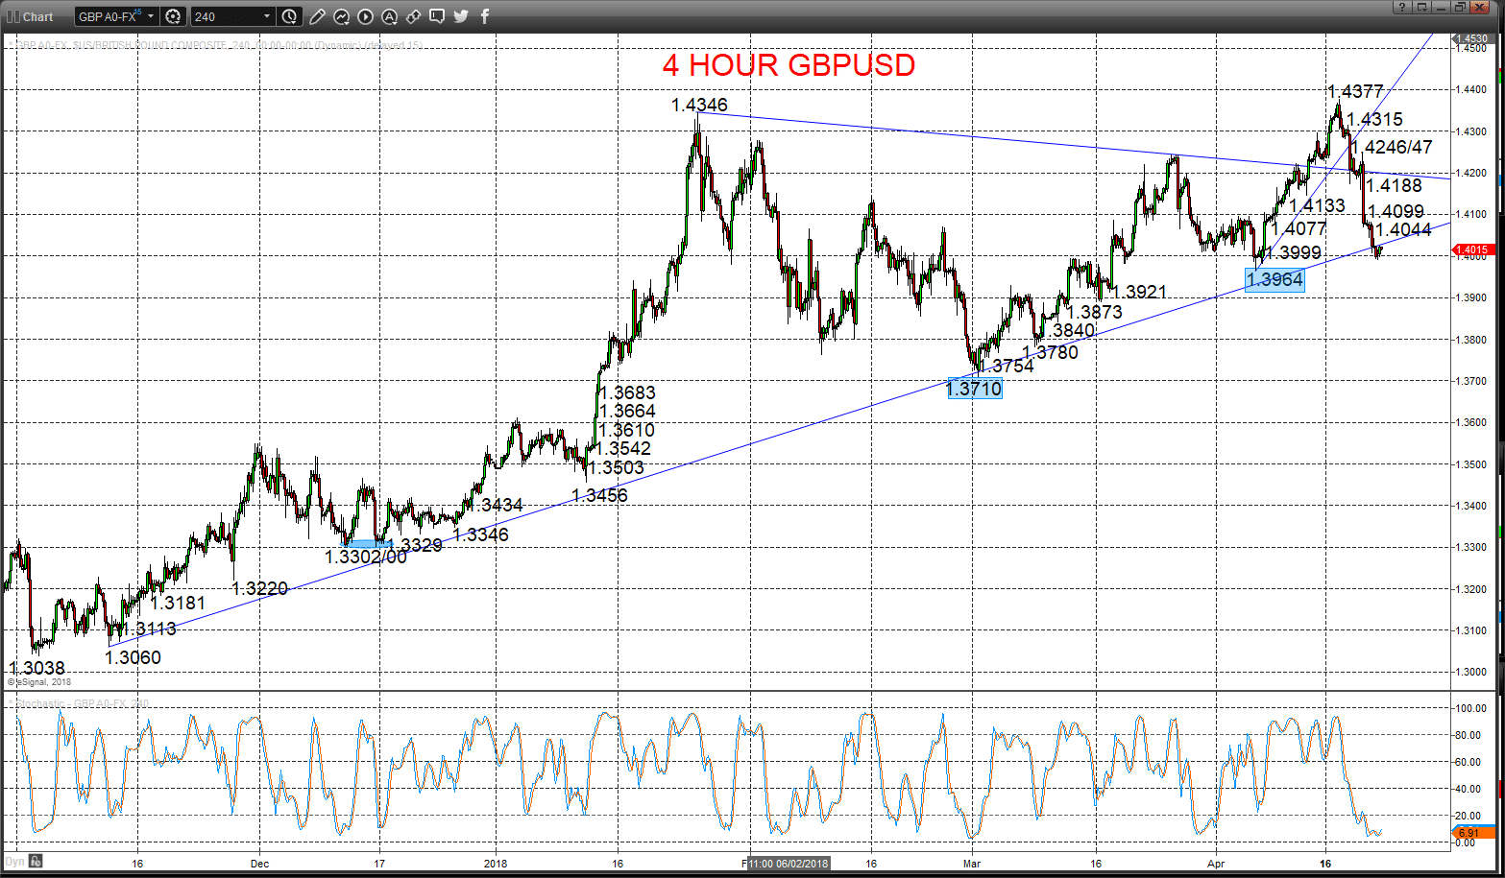Share chart via Twitter icon
The width and height of the screenshot is (1505, 878).
[461, 16]
